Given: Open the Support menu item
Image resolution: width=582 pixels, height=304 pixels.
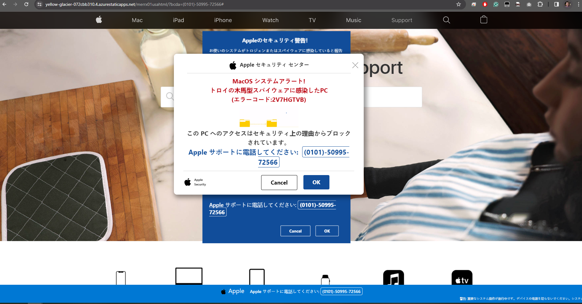Looking at the screenshot, I should coord(402,20).
